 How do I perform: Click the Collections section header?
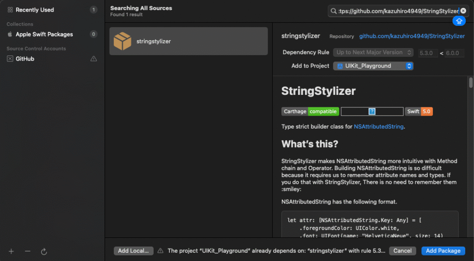pyautogui.click(x=20, y=24)
